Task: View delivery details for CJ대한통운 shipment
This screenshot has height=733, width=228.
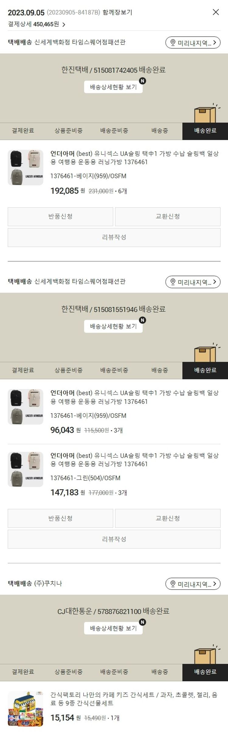Action: (x=113, y=628)
